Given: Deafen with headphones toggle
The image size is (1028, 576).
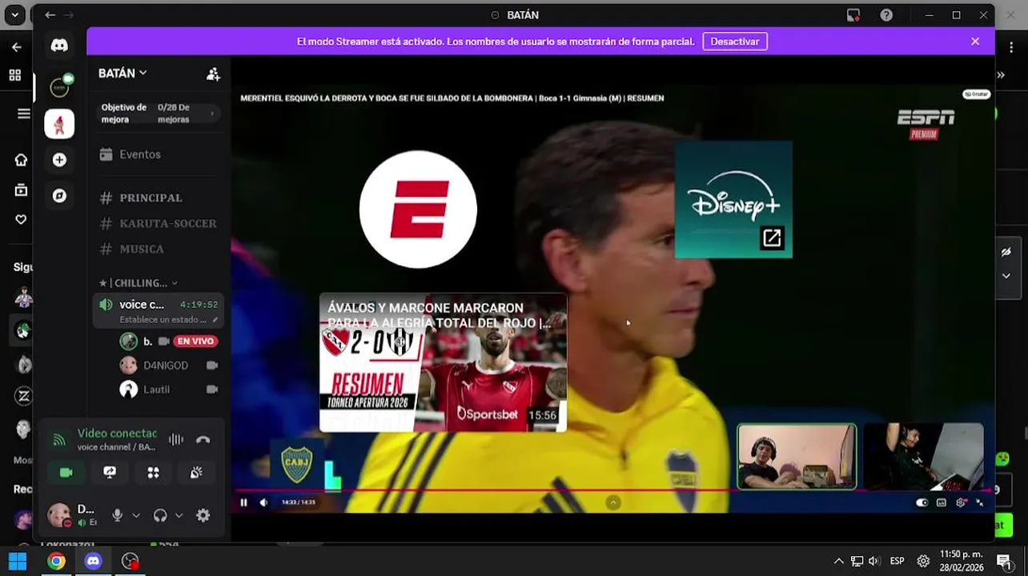Looking at the screenshot, I should point(160,516).
